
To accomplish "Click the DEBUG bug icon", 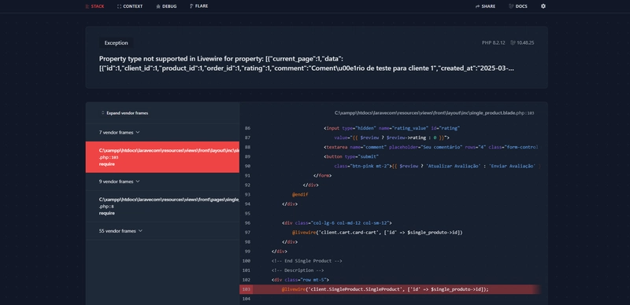I will coord(158,6).
